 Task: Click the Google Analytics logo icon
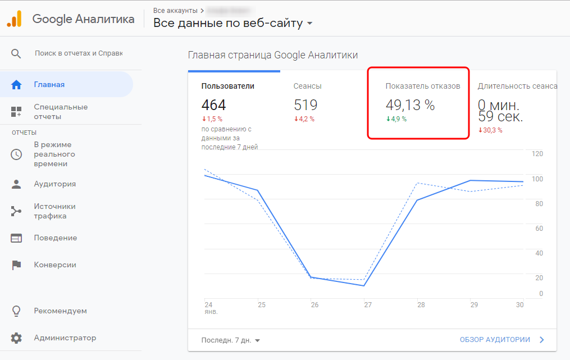14,19
